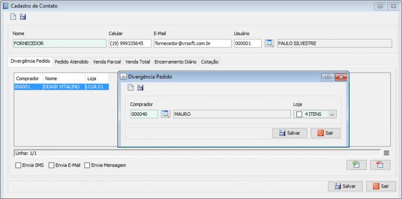Click Sair at the bottom of Cadastro de Contato
Image resolution: width=402 pixels, height=199 pixels.
tap(381, 186)
